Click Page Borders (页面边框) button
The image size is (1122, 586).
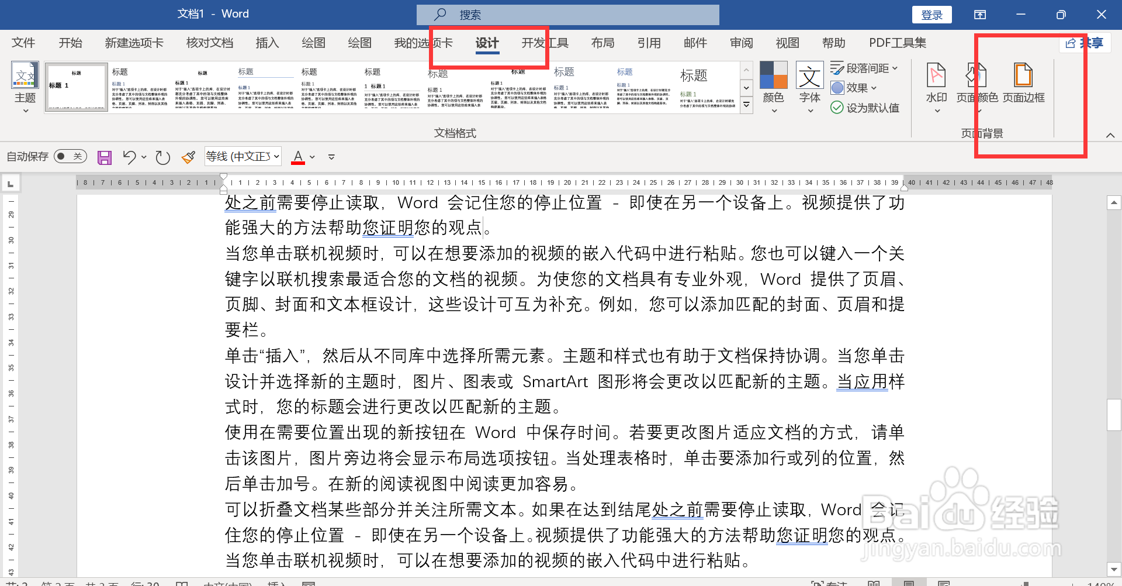pos(1024,84)
